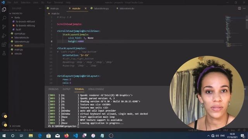Image resolution: width=248 pixels, height=139 pixels.
Task: Open the Search view in the activity bar
Action: [4, 18]
